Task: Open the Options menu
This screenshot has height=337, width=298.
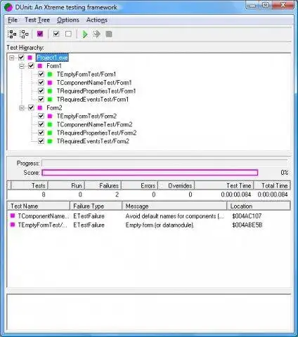Action: coord(68,20)
